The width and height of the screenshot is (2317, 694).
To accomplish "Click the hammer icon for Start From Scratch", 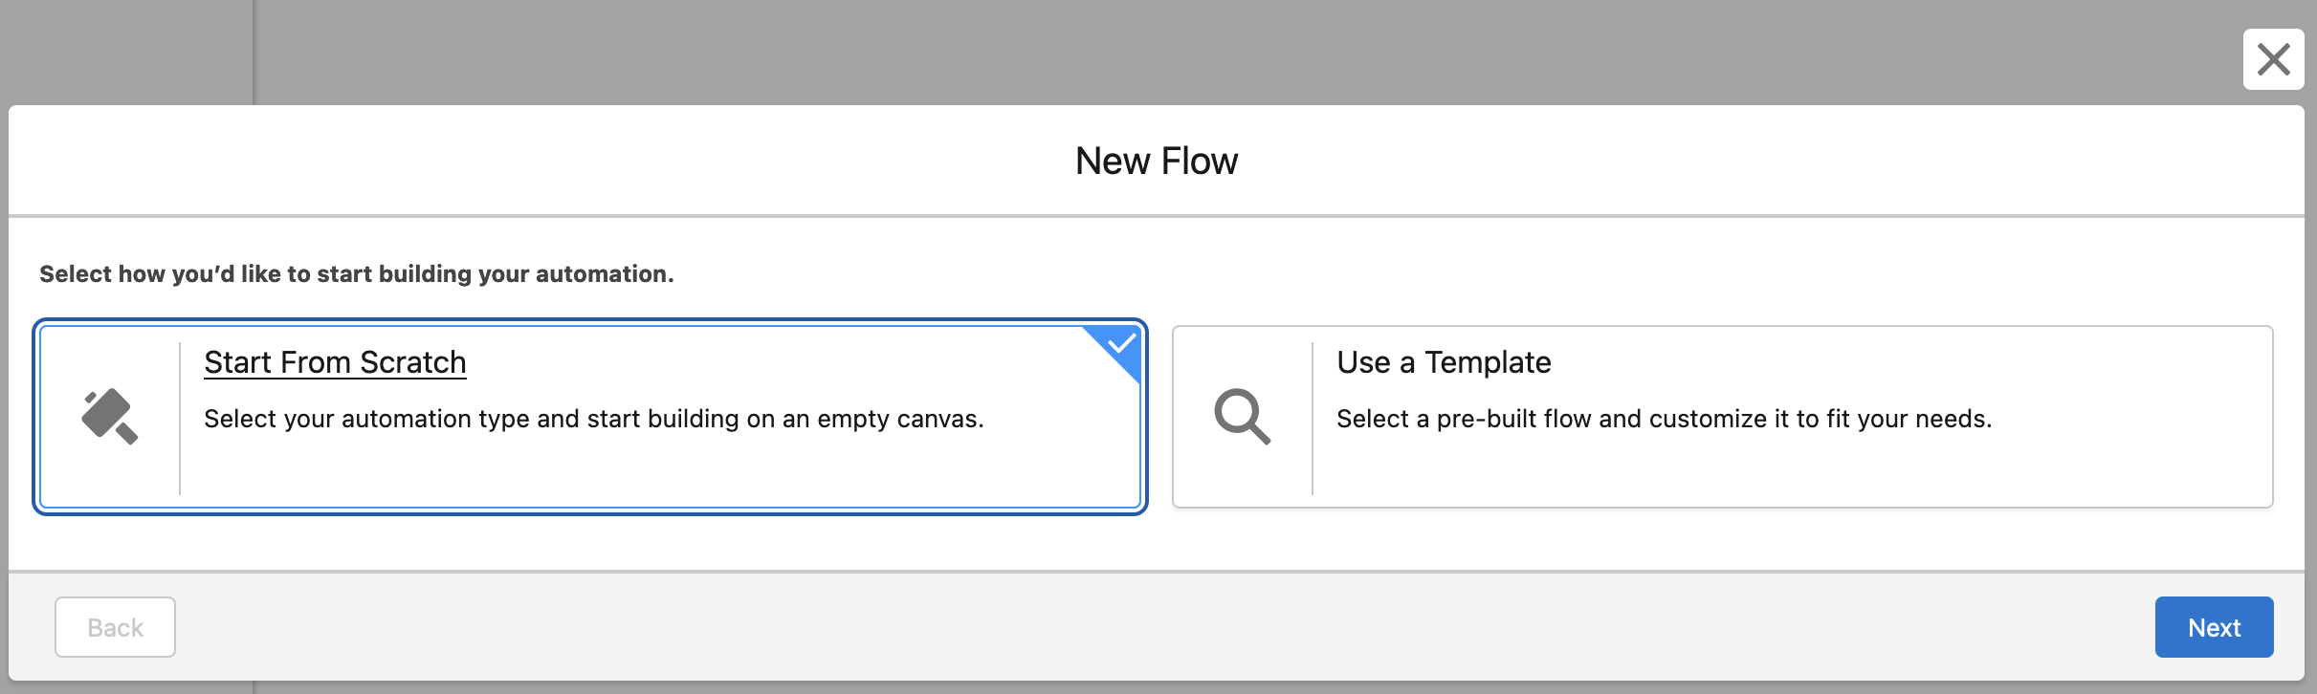I will click(x=110, y=417).
